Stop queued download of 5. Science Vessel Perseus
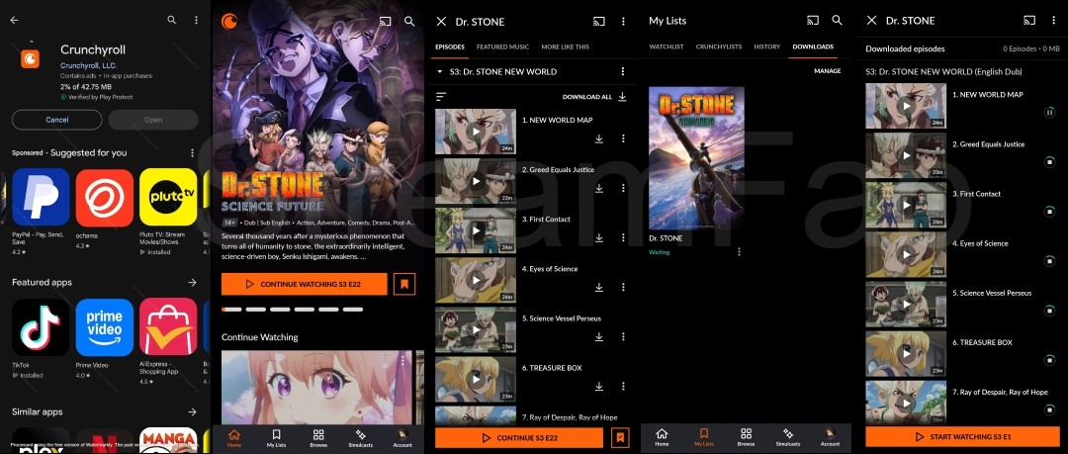Screen dimensions: 1068x454 pos(1049,311)
